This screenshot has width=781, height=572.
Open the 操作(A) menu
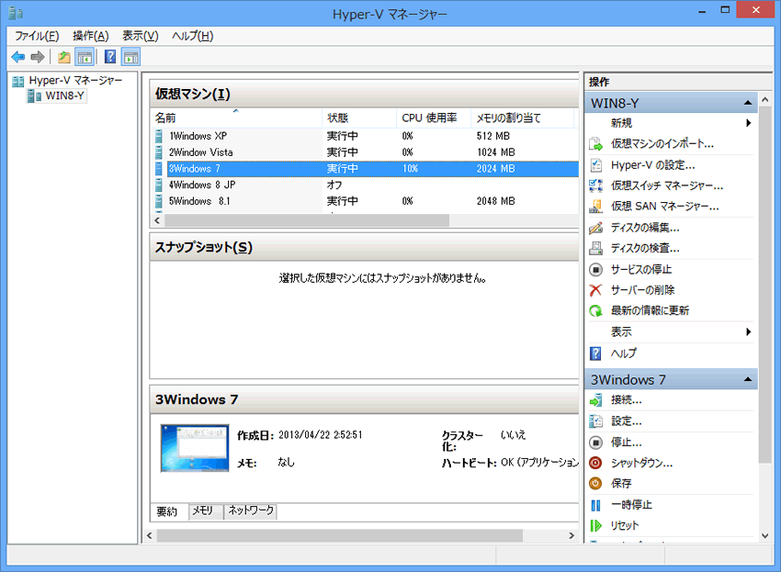coord(91,36)
